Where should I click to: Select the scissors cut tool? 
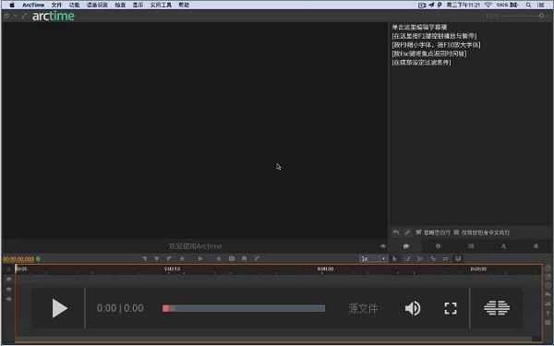[x=420, y=258]
